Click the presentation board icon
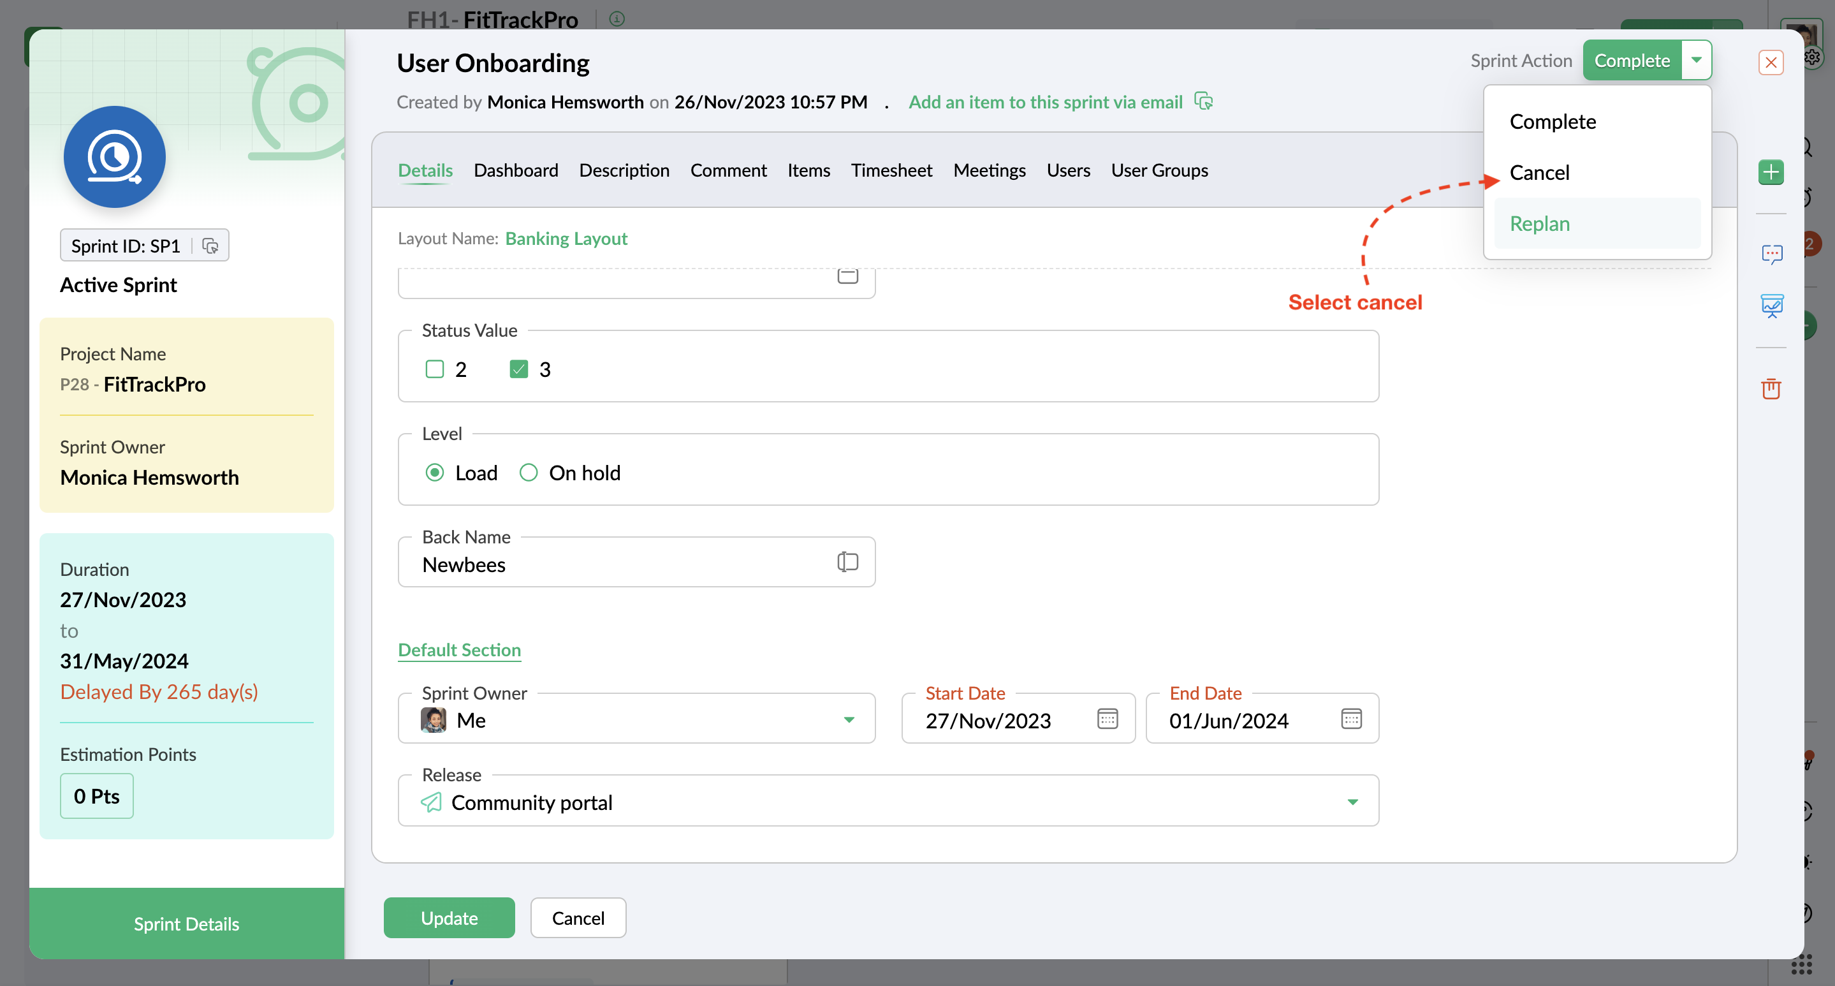Image resolution: width=1835 pixels, height=986 pixels. [x=1772, y=305]
